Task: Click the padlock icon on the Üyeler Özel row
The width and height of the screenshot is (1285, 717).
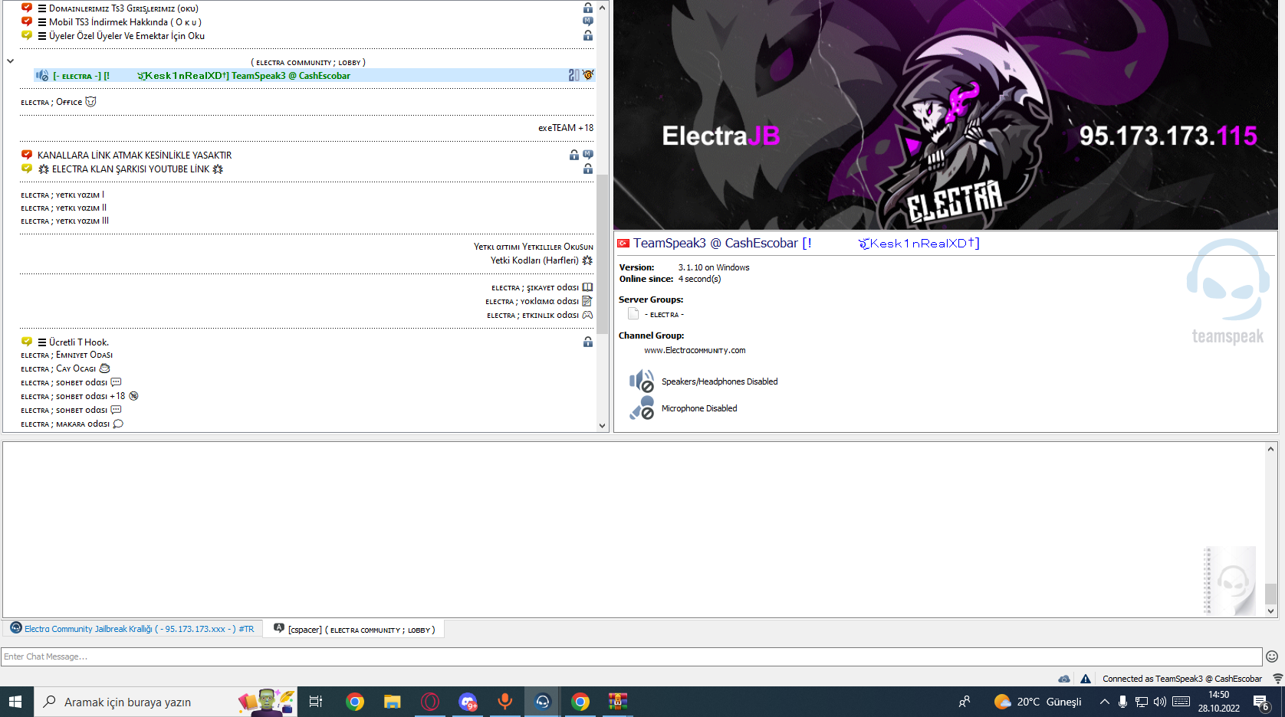Action: (588, 35)
